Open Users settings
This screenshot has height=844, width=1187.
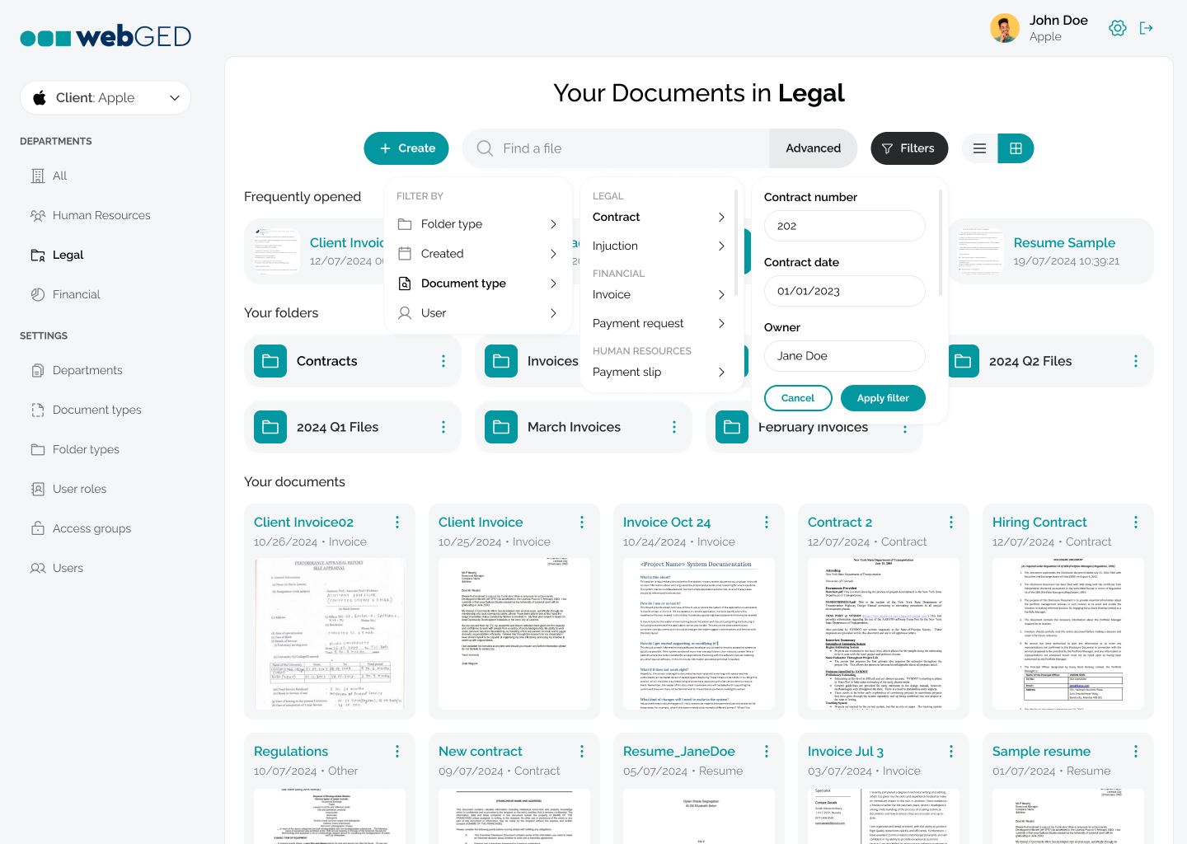tap(58, 568)
